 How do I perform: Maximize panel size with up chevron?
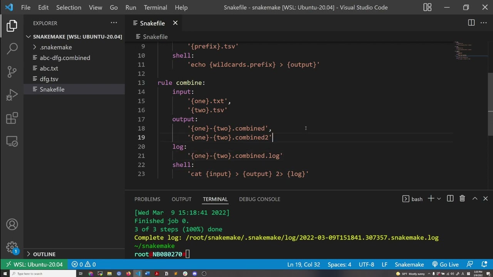pos(475,199)
